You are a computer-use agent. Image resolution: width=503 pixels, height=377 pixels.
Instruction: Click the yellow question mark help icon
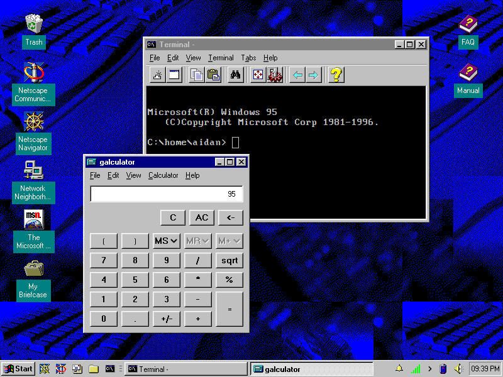click(x=336, y=75)
